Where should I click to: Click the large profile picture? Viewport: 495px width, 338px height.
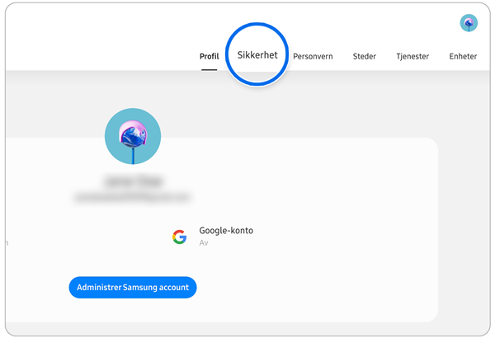point(133,136)
